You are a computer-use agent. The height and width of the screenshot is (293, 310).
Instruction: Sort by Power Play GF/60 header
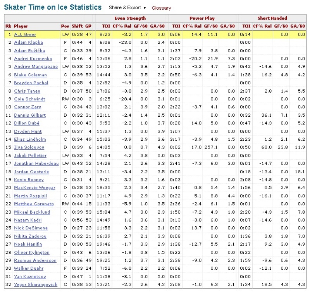(x=211, y=26)
